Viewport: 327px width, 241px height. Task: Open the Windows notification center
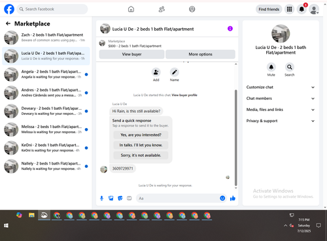(318, 225)
